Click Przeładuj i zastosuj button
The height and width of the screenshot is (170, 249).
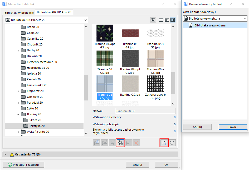[x=23, y=164]
